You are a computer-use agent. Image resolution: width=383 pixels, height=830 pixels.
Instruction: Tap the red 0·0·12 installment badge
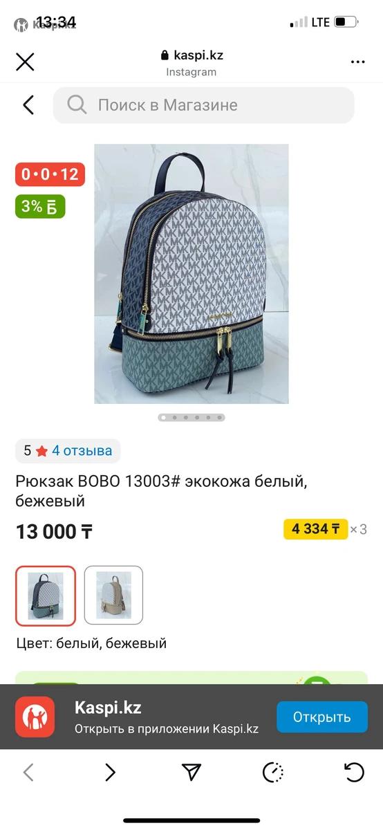click(x=50, y=174)
